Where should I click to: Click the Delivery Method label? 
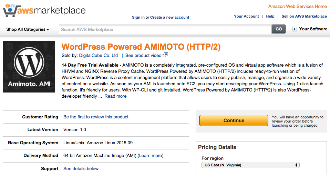(x=41, y=156)
